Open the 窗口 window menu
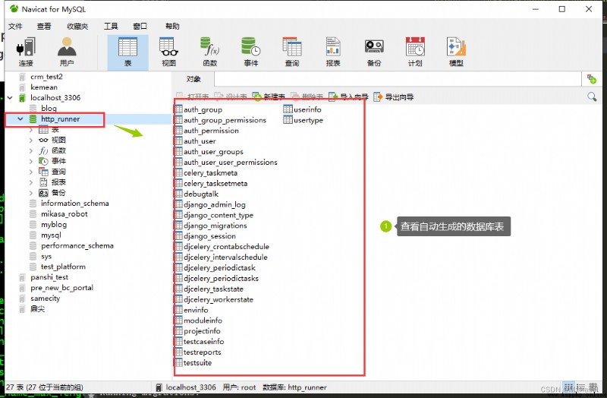607x398 pixels. coord(140,26)
